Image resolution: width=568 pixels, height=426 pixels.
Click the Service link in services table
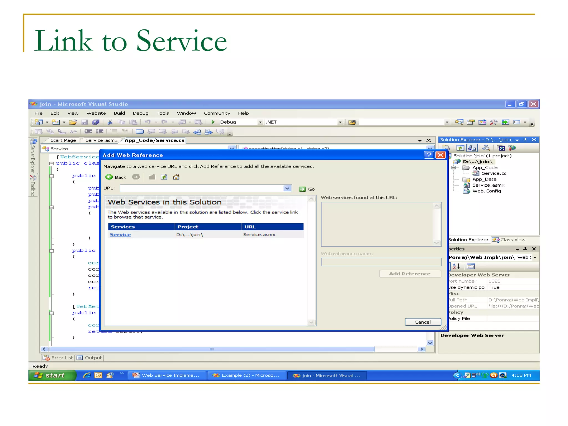120,235
